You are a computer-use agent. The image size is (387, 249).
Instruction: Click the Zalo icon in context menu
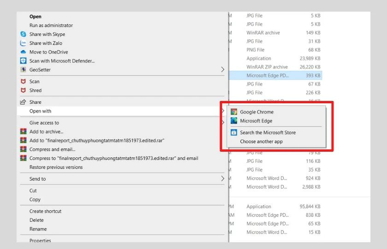[23, 43]
